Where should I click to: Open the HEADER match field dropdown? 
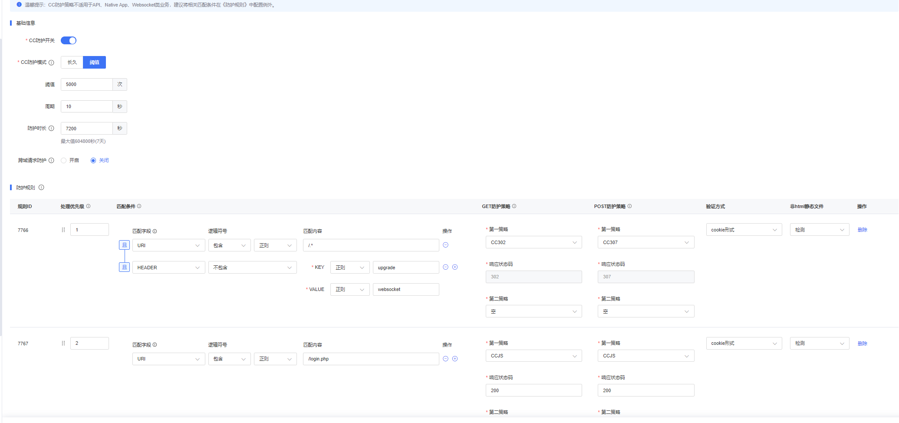click(168, 268)
